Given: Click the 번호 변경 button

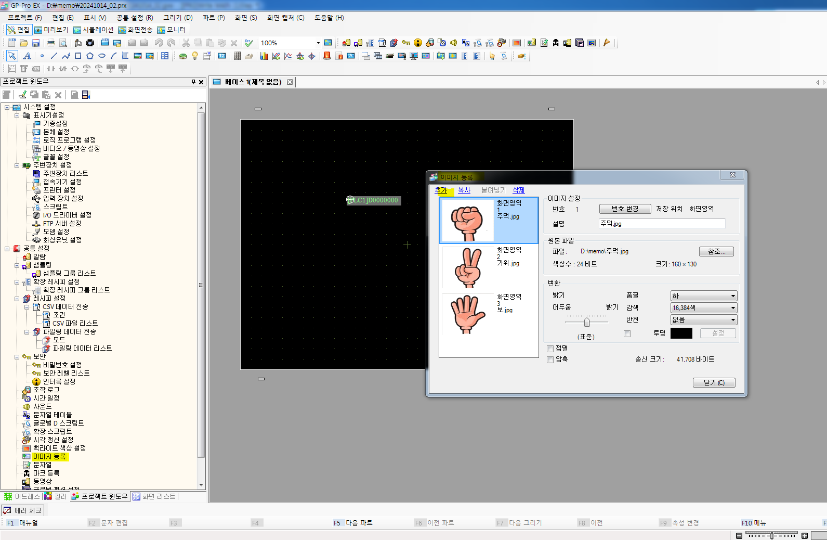Looking at the screenshot, I should coord(625,209).
